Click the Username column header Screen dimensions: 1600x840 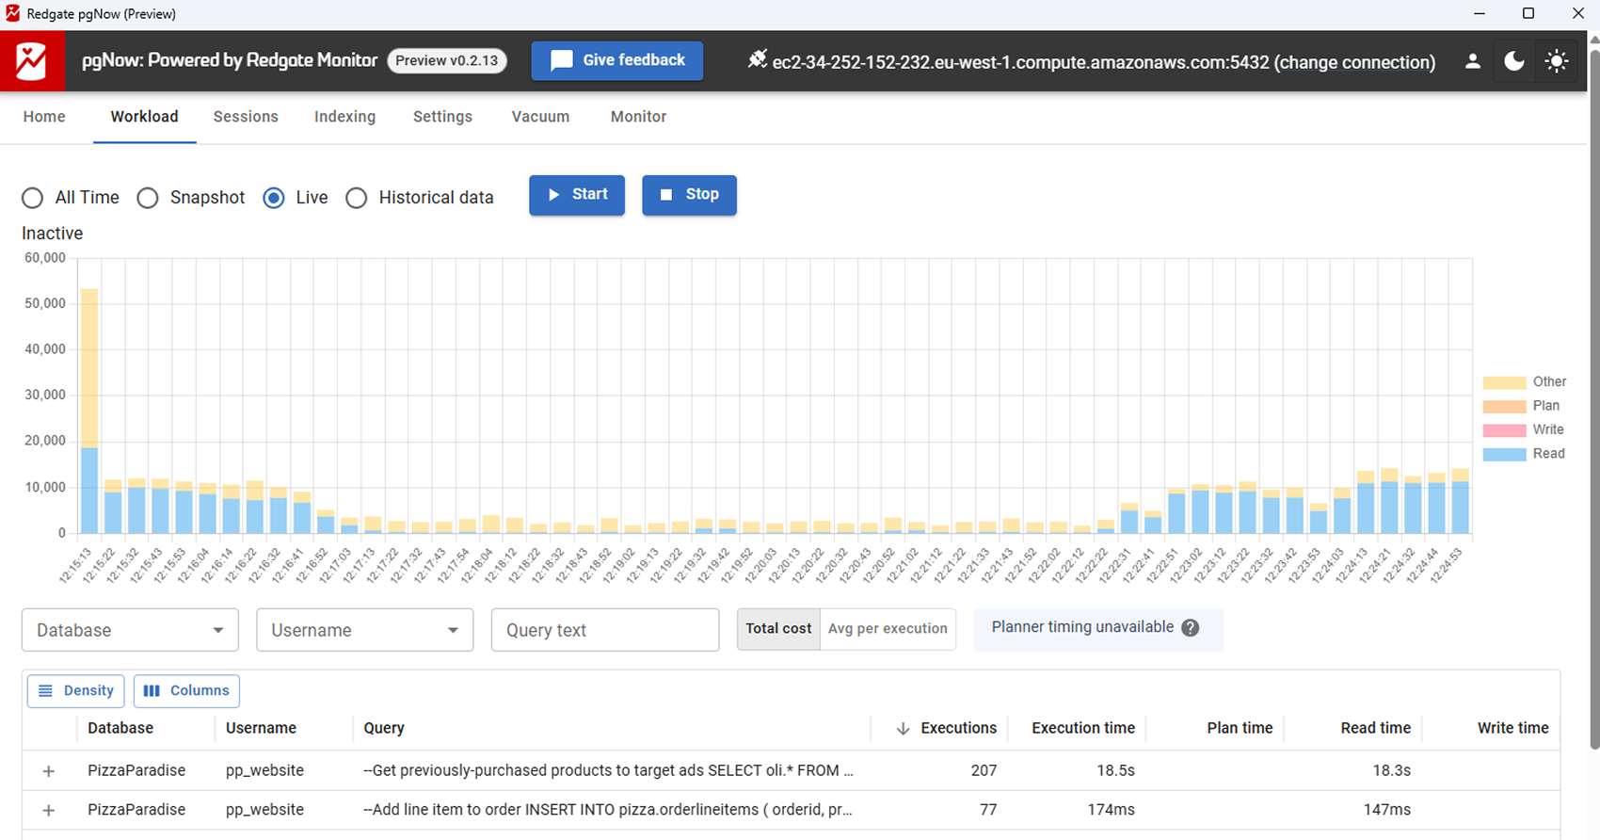click(261, 728)
